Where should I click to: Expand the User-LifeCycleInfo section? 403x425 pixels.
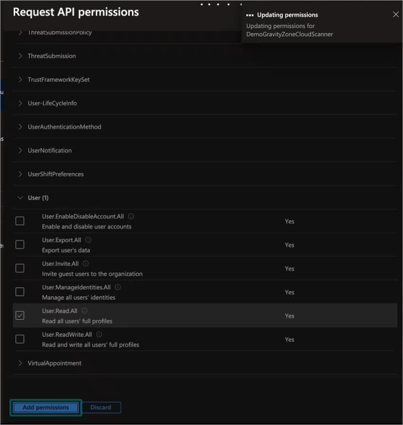pos(20,103)
